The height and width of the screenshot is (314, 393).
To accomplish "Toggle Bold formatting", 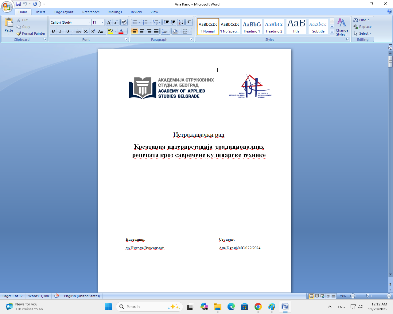I will click(53, 31).
